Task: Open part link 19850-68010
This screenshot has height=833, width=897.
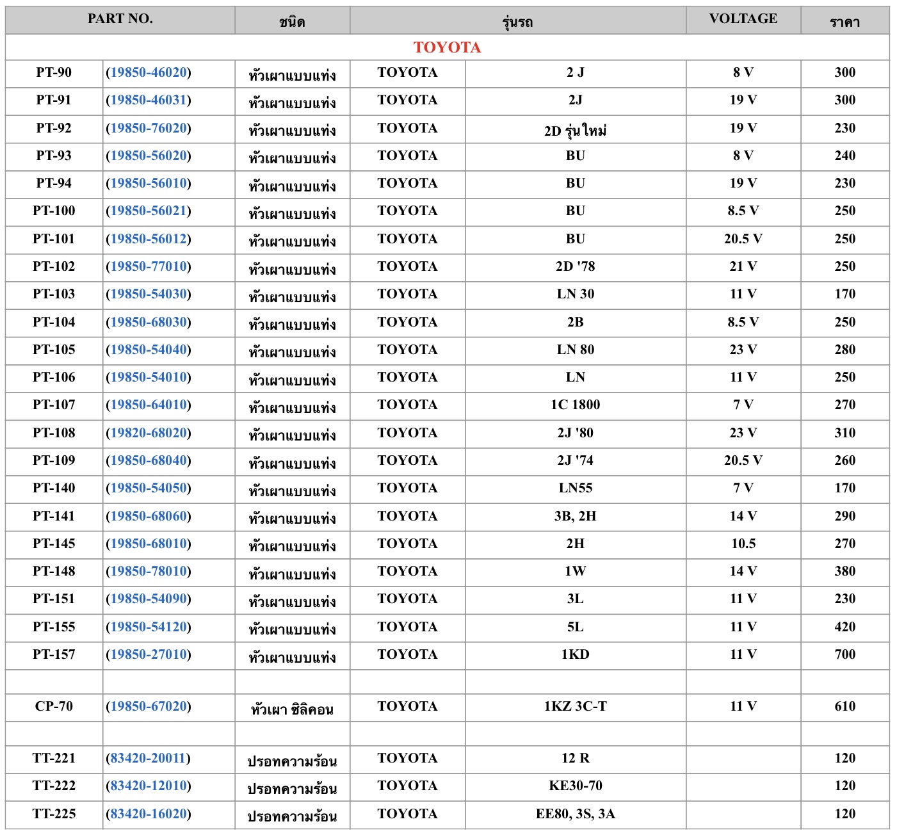Action: (149, 544)
